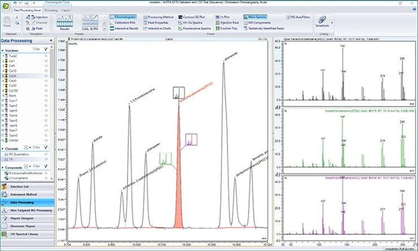Select the Cal100 injection row
This screenshot has height=251, width=418.
click(25, 91)
